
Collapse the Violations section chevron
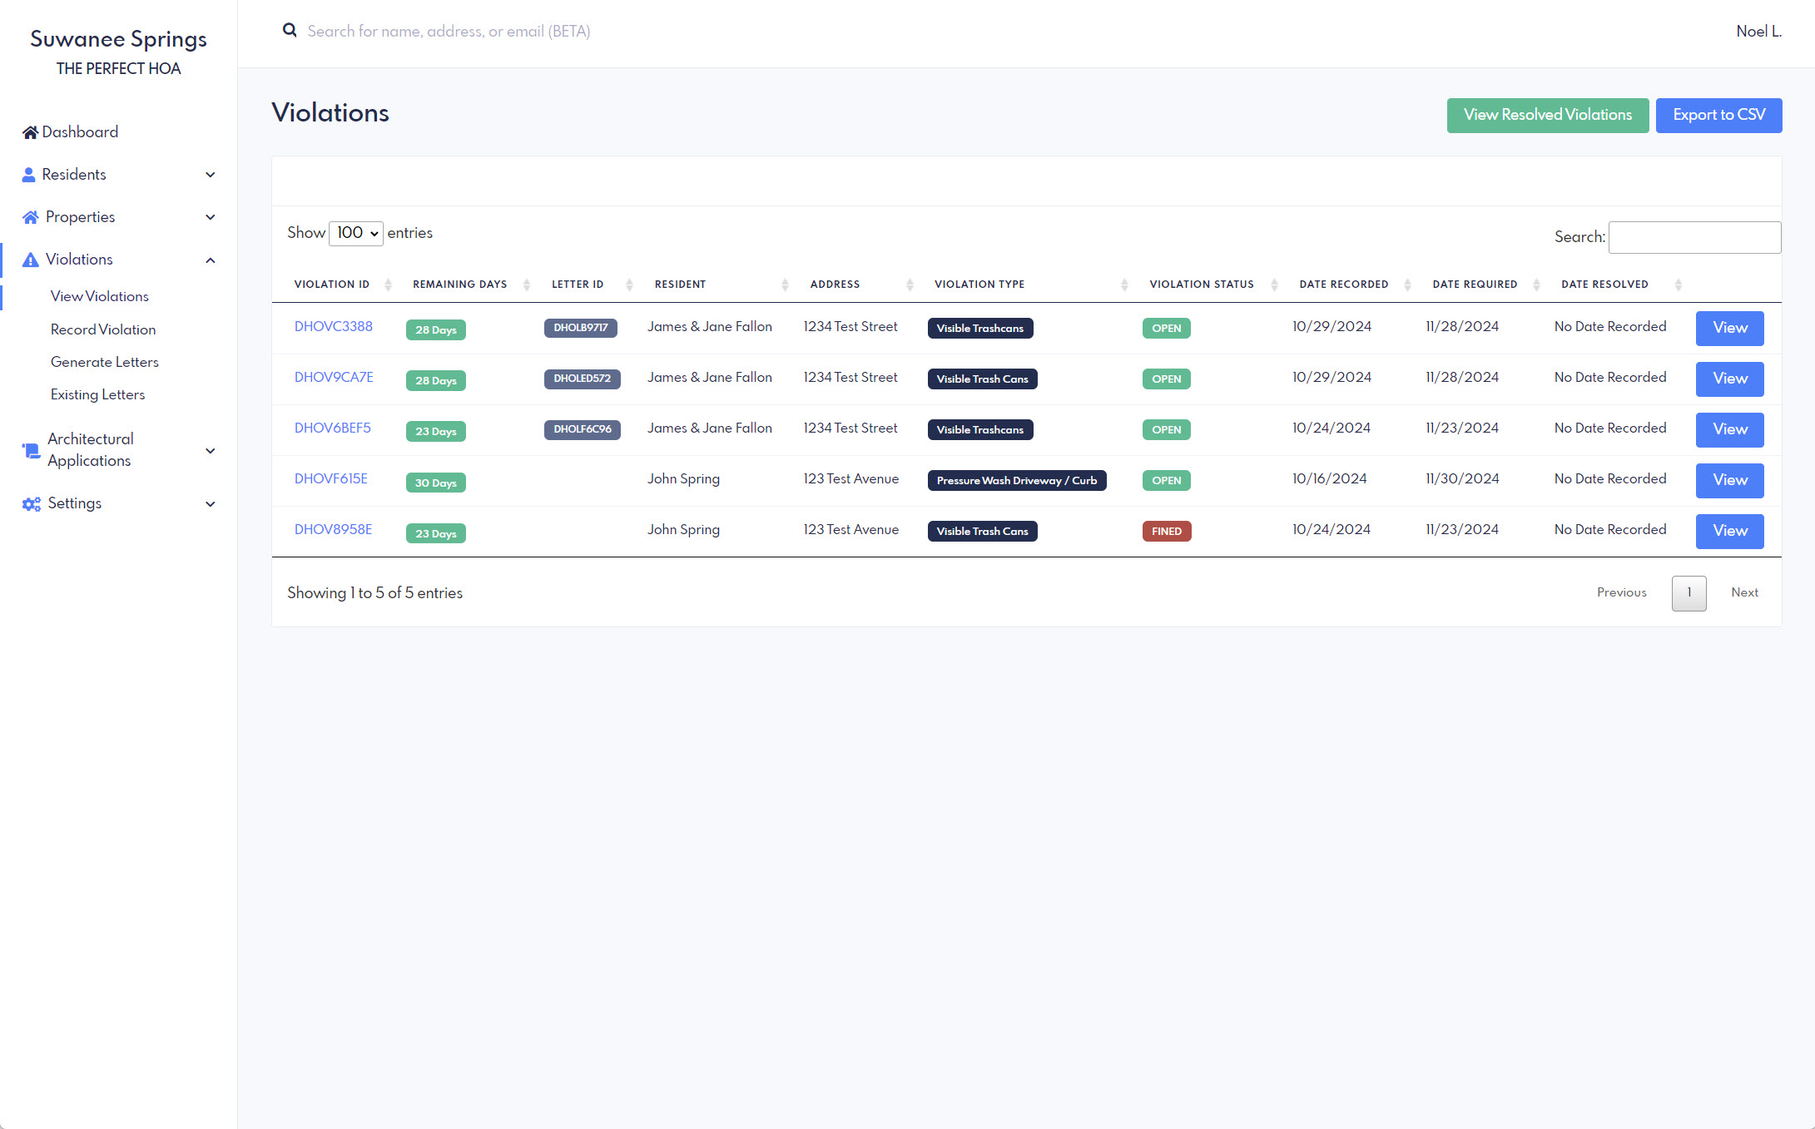(211, 259)
